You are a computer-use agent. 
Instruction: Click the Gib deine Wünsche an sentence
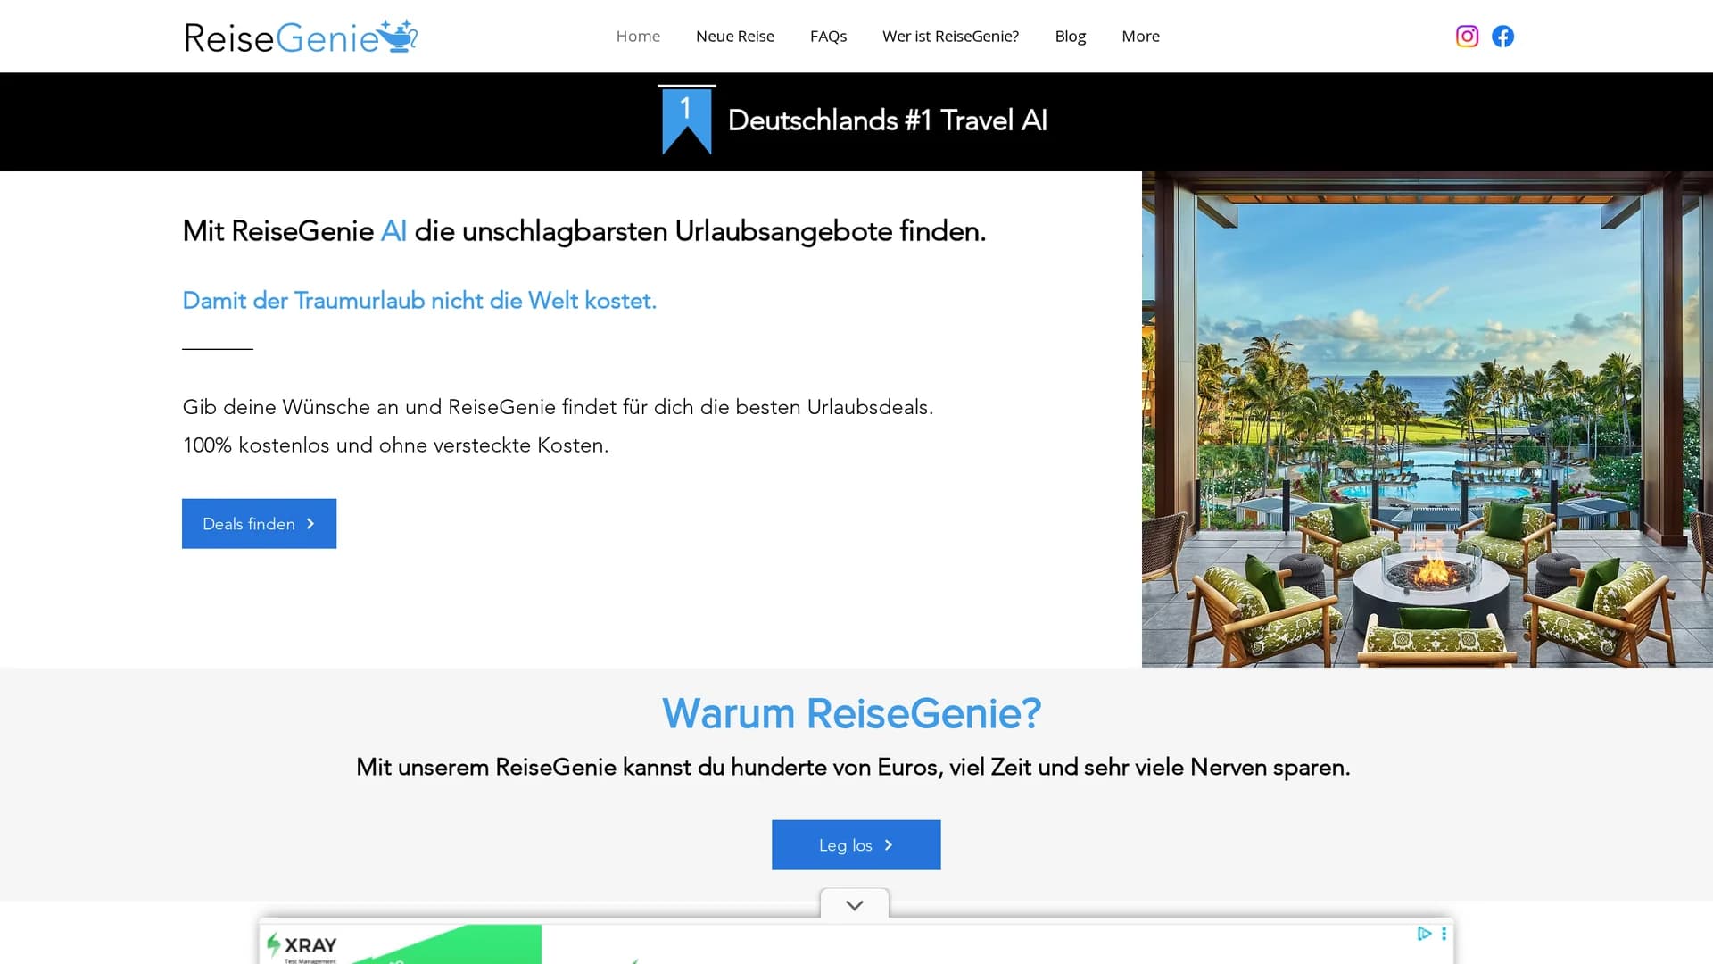(558, 407)
